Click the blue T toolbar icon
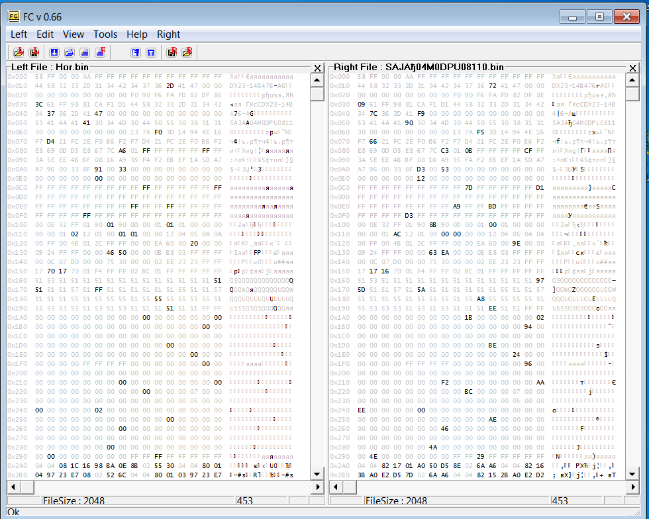The image size is (649, 519). coord(151,52)
